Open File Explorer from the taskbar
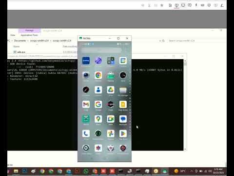The height and width of the screenshot is (176, 234). point(16,171)
